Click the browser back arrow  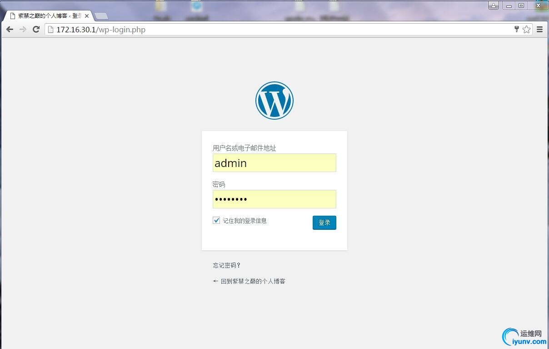(x=10, y=30)
